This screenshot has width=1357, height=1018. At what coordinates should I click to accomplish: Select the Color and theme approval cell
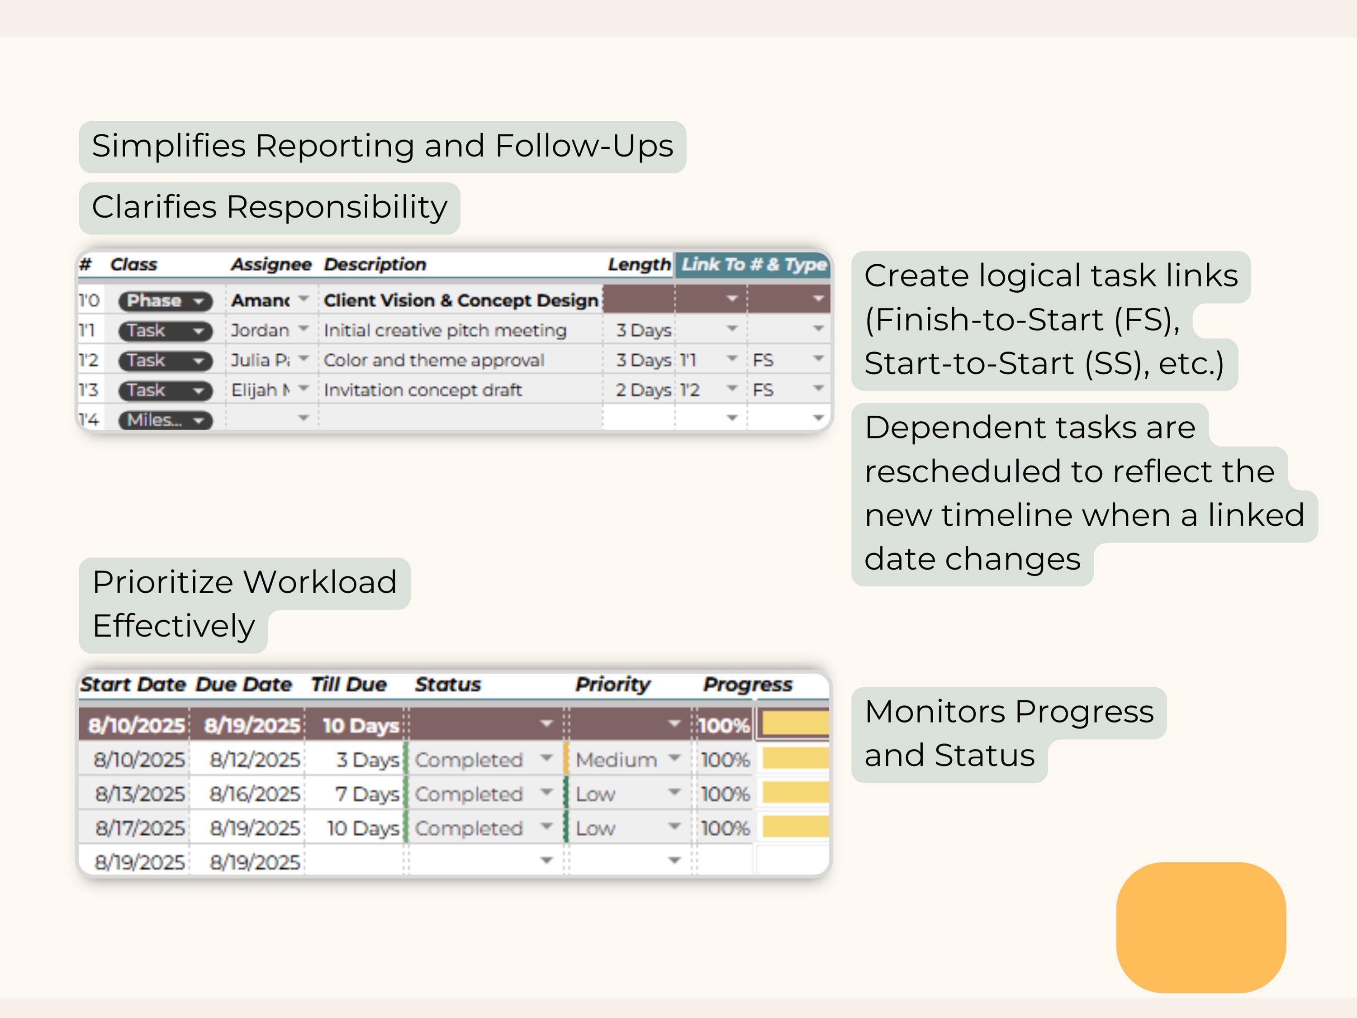click(461, 360)
